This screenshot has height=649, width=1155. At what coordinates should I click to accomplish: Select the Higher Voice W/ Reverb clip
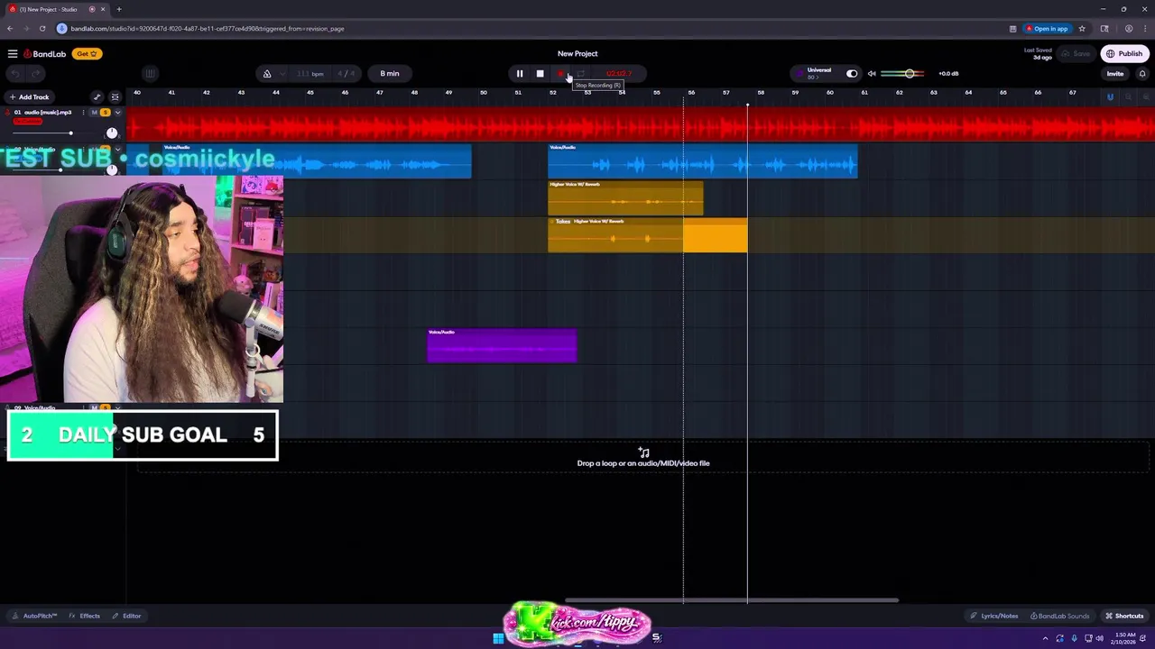[625, 197]
